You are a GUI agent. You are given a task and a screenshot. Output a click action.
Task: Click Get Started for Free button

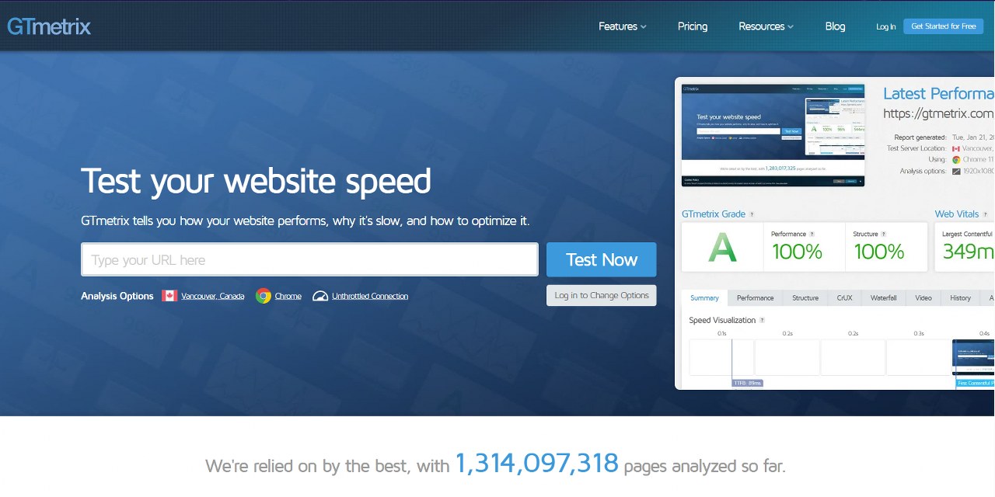pos(944,26)
